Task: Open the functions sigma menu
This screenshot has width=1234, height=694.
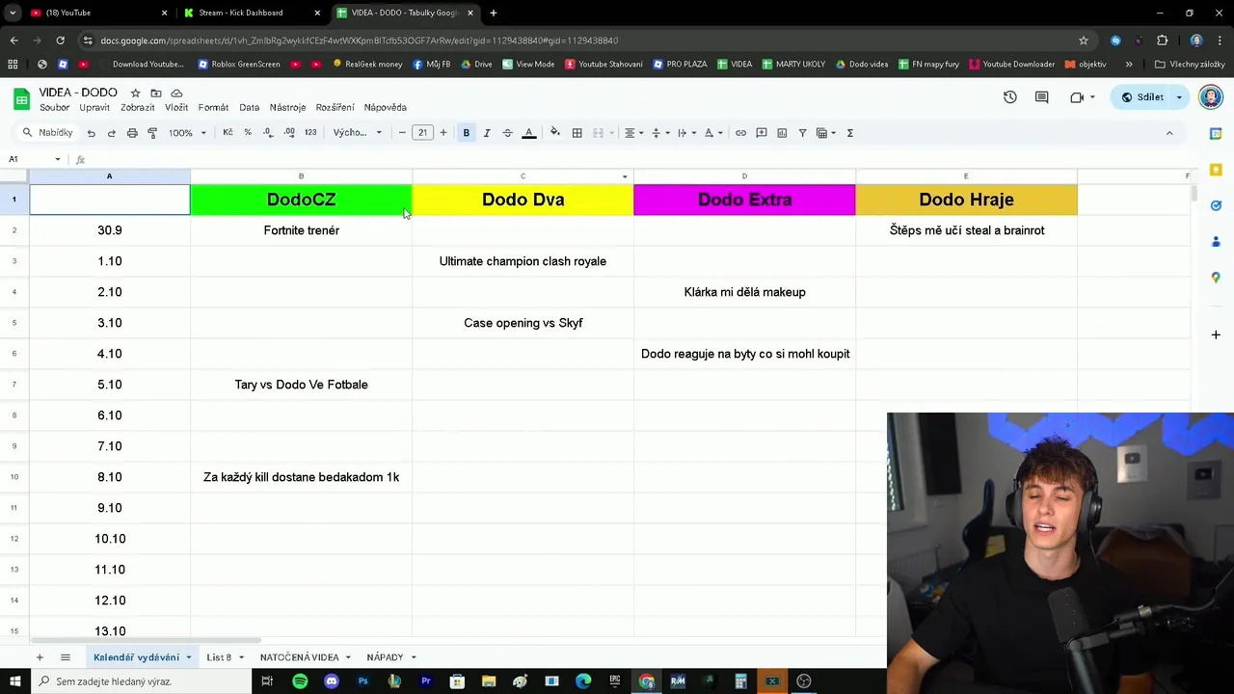Action: coord(850,133)
